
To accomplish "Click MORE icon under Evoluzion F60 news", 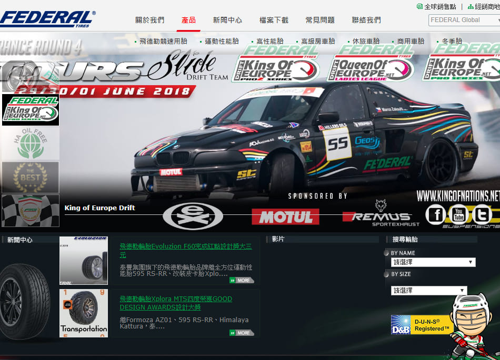I will (241, 280).
